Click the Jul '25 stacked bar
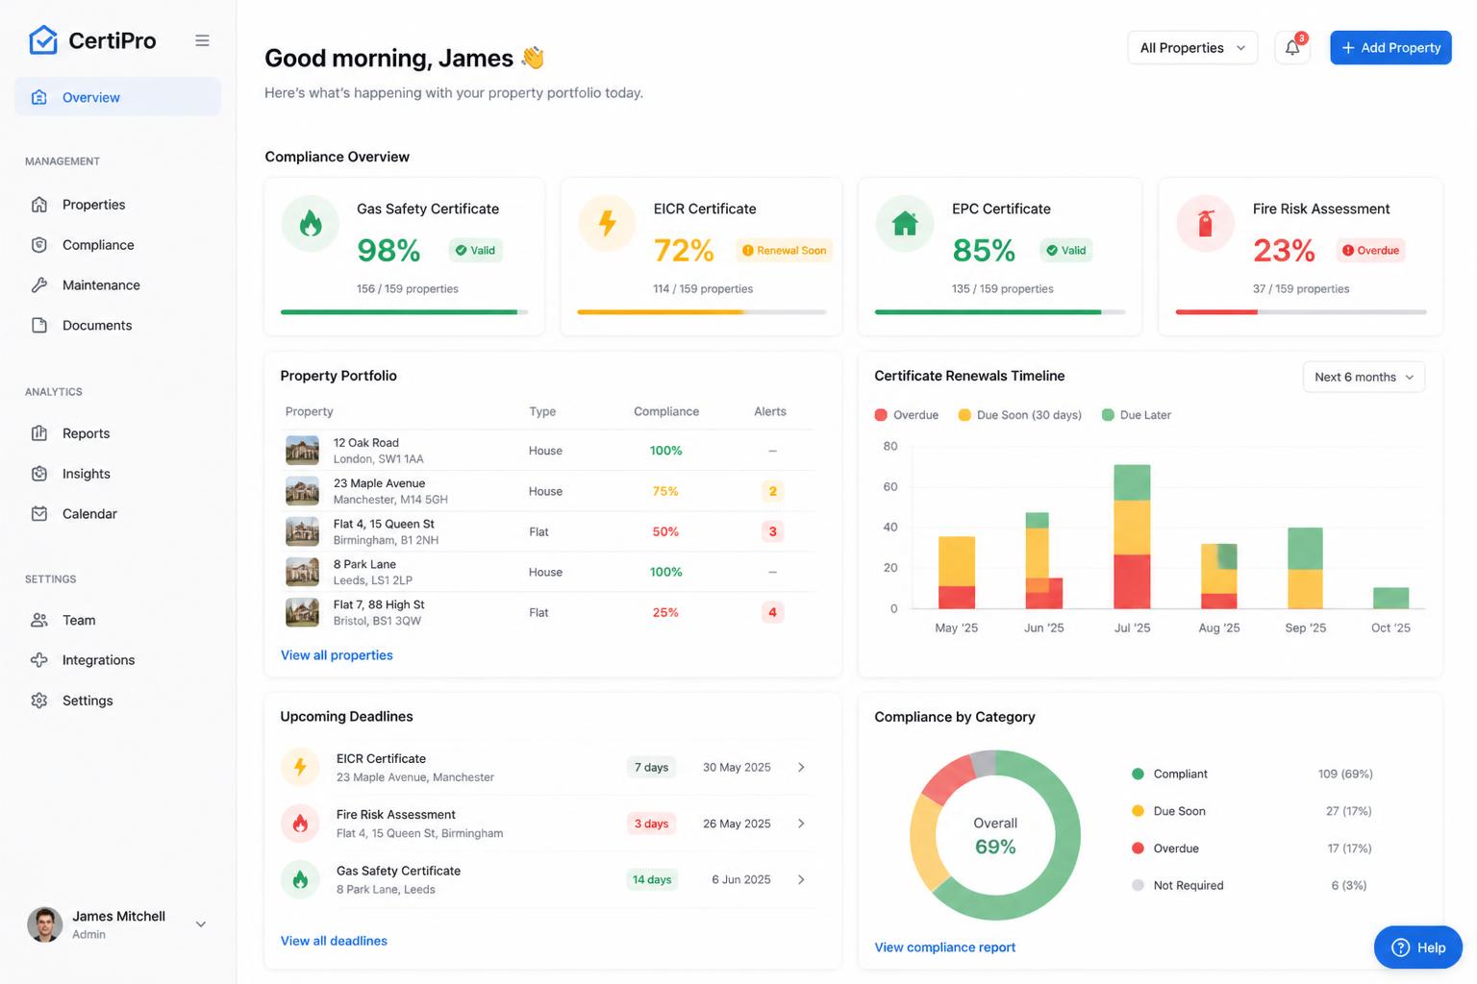The image size is (1477, 984). (x=1132, y=536)
